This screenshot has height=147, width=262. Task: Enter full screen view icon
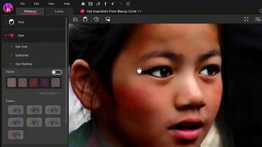tap(246, 19)
